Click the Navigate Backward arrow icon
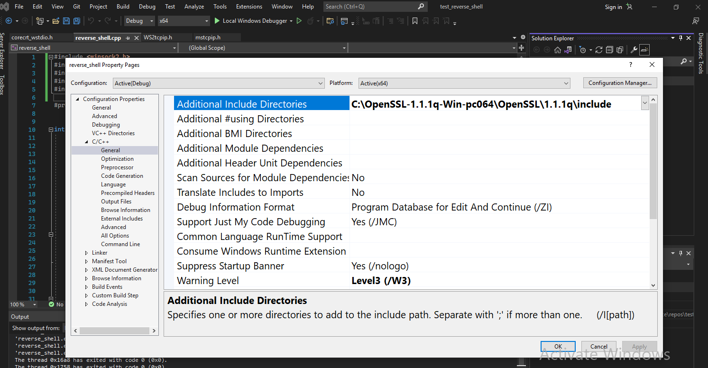Viewport: 708px width, 368px height. 9,21
